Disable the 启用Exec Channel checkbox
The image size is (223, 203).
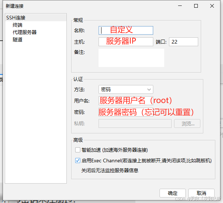[77, 160]
